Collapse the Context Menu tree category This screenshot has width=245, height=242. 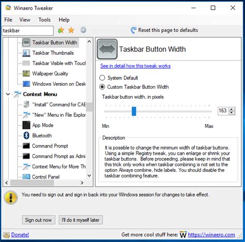[8, 94]
